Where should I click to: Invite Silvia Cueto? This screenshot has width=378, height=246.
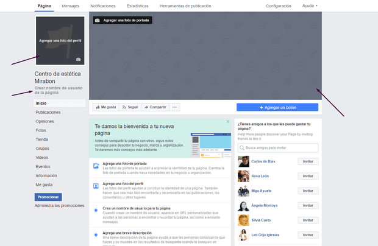point(308,220)
